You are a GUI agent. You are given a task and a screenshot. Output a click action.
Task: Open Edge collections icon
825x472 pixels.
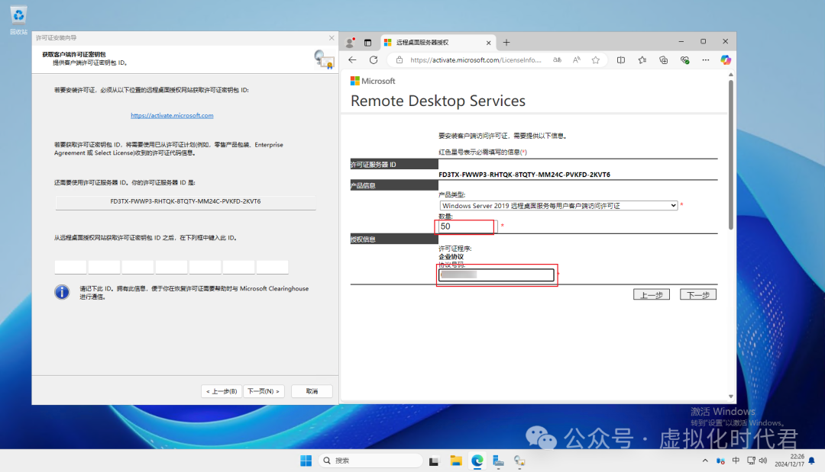click(664, 59)
